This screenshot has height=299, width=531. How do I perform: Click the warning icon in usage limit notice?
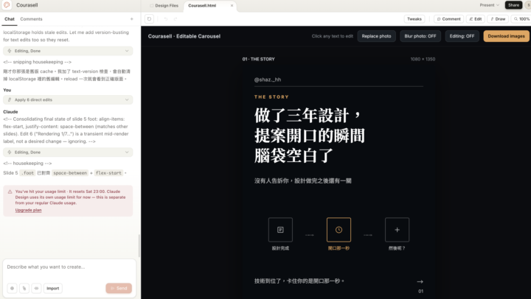[10, 191]
